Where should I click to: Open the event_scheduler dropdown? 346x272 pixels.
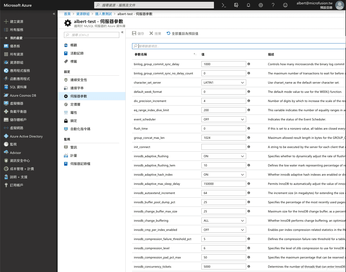(224, 119)
